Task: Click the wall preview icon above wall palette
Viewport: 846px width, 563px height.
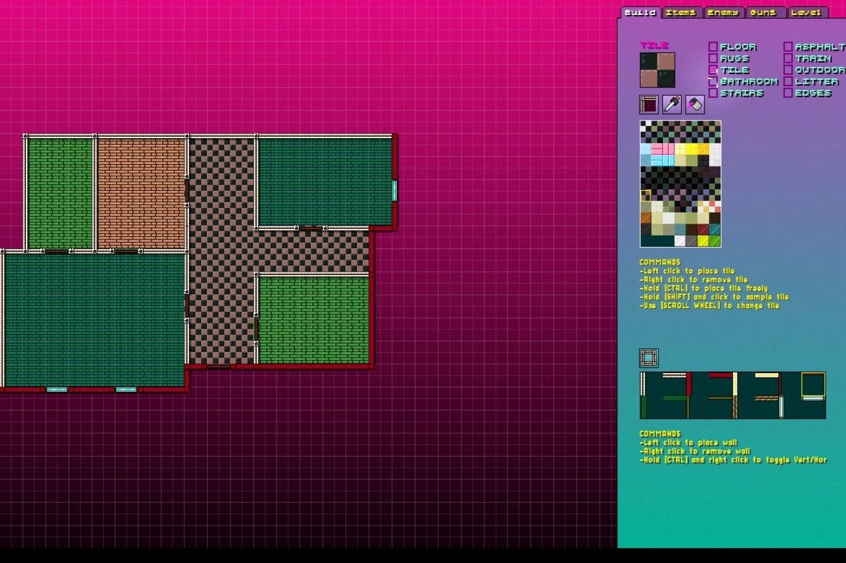Action: 647,357
